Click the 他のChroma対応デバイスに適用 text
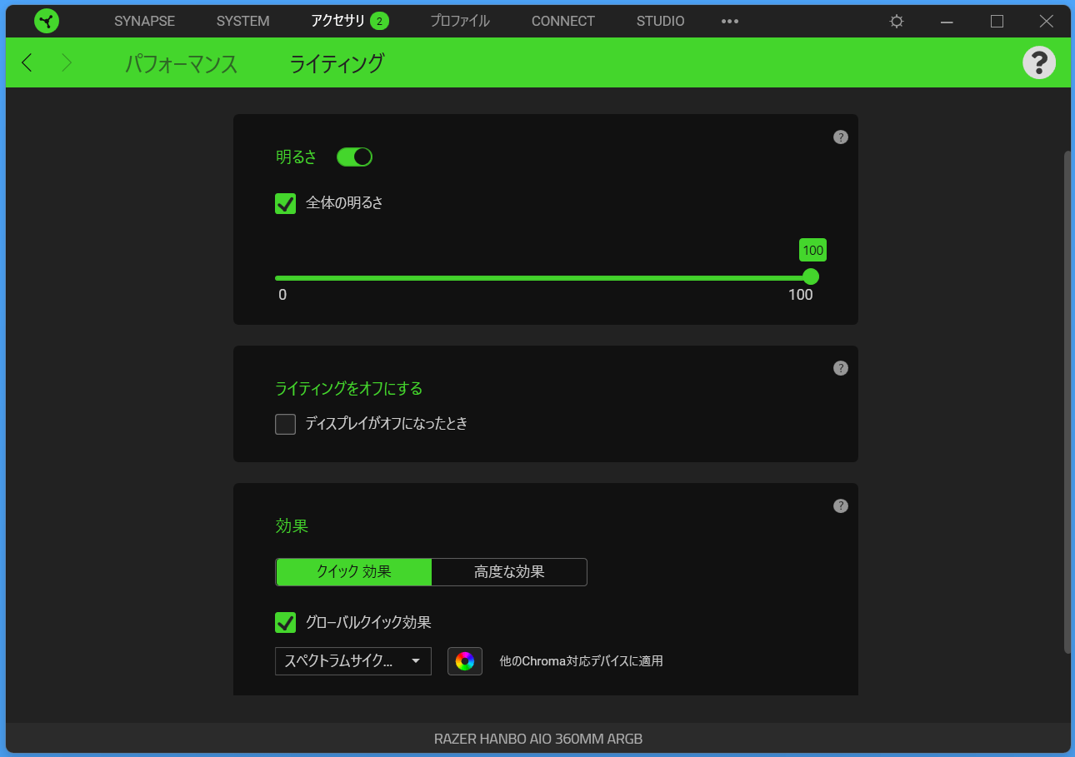Image resolution: width=1075 pixels, height=757 pixels. [582, 661]
